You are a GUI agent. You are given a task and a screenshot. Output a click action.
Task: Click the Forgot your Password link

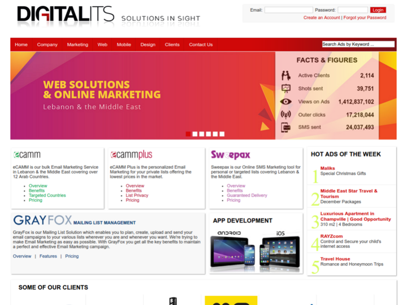(365, 18)
